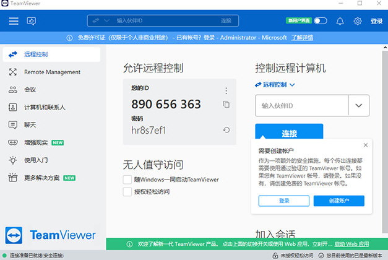Click the blue 连接 connect button
Image resolution: width=388 pixels, height=260 pixels.
pyautogui.click(x=289, y=131)
